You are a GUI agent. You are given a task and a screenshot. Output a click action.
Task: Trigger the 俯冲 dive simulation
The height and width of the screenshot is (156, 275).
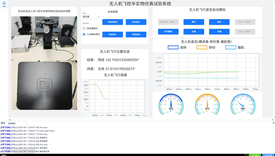219,22
